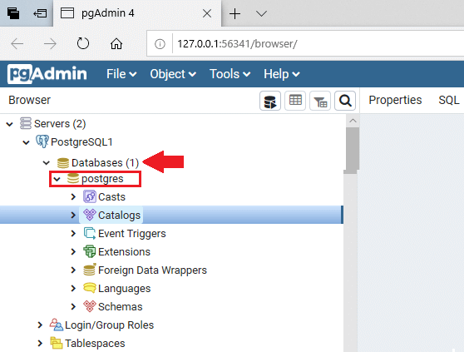Expand the Schemas node

(73, 307)
